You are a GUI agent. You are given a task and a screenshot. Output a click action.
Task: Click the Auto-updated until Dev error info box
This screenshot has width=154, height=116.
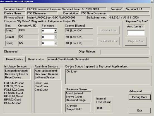(x=47, y=74)
